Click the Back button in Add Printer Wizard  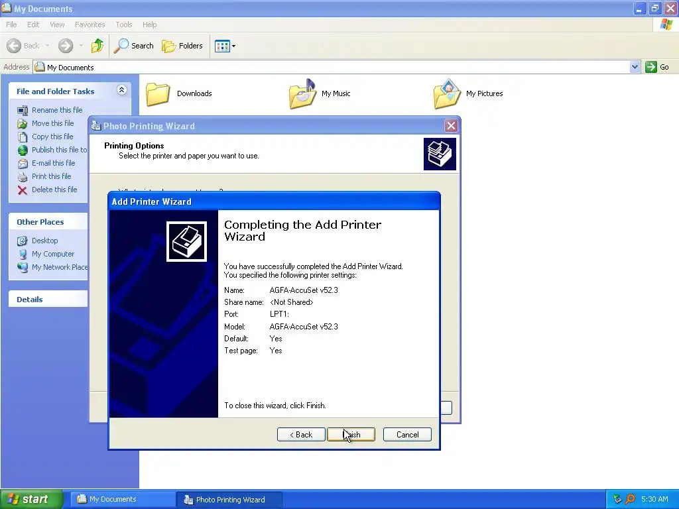(x=301, y=435)
